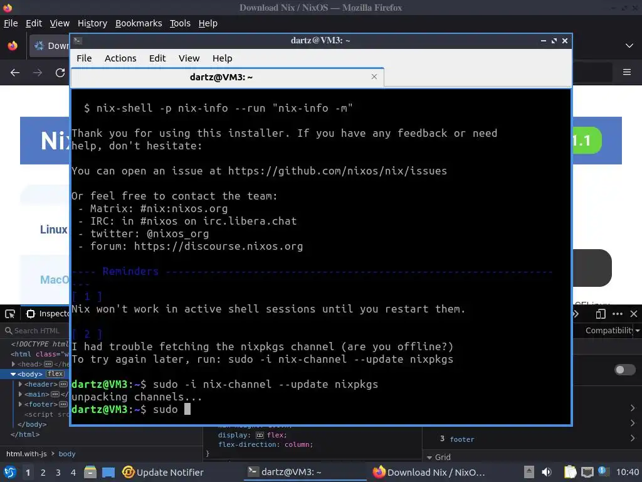The width and height of the screenshot is (642, 482).
Task: Toggle the switch in DevTools side panel
Action: 625,370
